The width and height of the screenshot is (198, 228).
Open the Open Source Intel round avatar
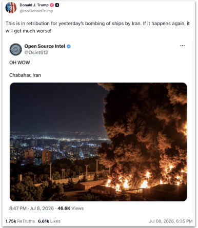pos(15,49)
